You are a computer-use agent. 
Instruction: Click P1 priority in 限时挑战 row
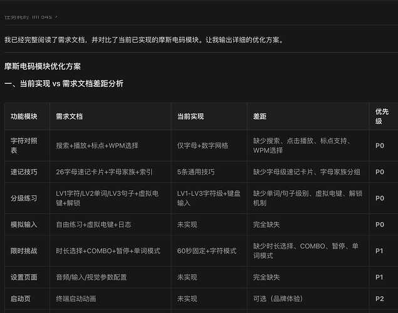coord(379,251)
